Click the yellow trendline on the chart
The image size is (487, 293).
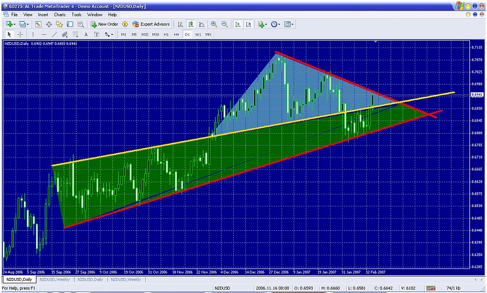[x=146, y=148]
